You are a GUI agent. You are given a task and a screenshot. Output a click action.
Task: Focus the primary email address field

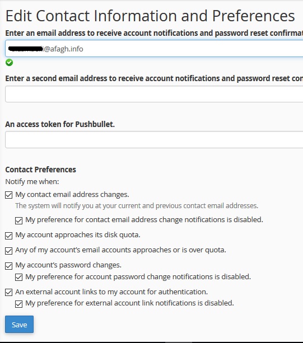(154, 49)
